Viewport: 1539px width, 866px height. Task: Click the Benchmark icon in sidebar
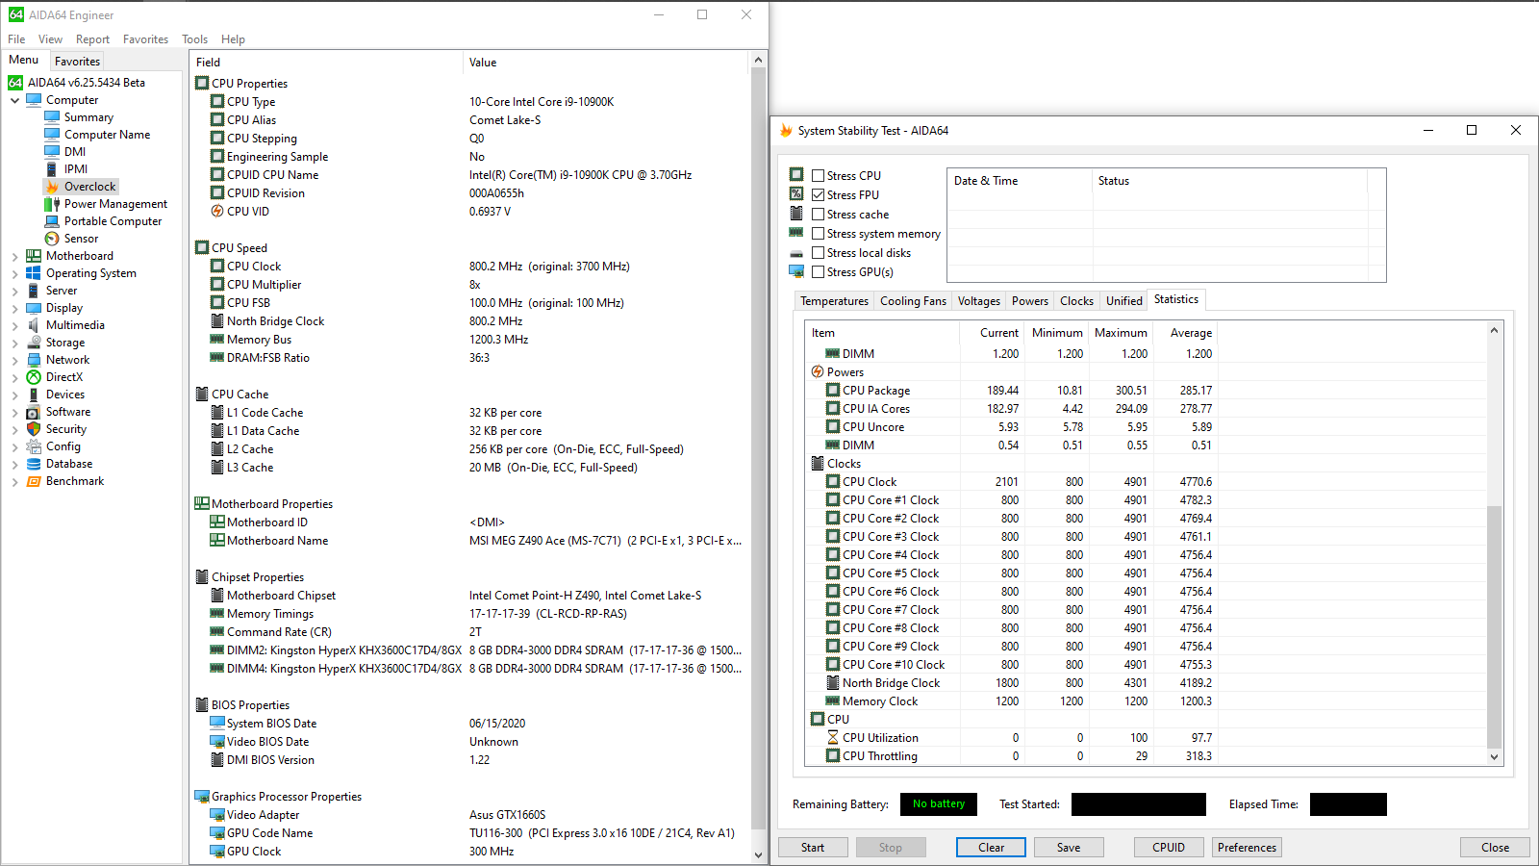34,481
